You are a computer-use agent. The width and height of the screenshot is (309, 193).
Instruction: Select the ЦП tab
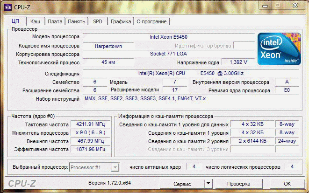pos(15,21)
